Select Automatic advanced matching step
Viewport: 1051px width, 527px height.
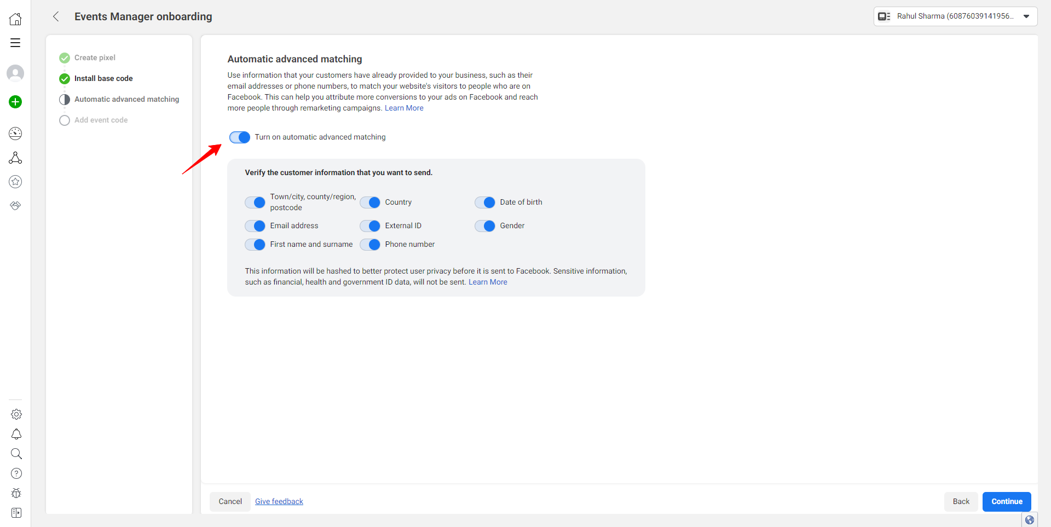coord(119,99)
